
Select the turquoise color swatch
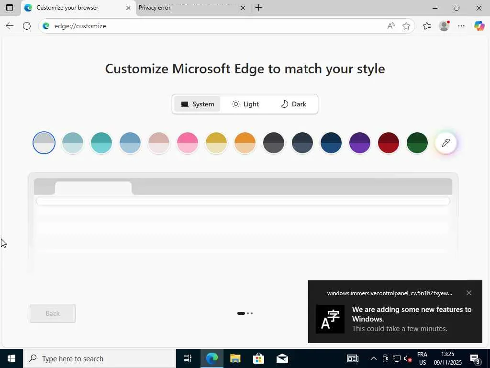(x=101, y=143)
